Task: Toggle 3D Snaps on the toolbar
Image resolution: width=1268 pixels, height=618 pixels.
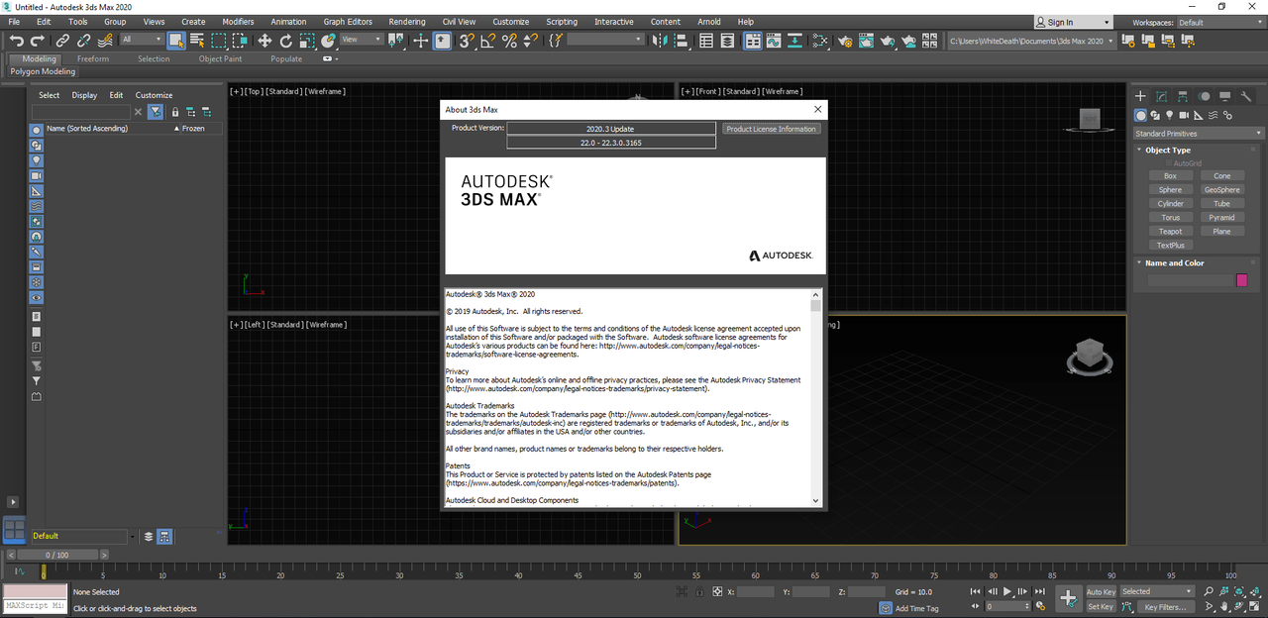Action: pyautogui.click(x=465, y=41)
